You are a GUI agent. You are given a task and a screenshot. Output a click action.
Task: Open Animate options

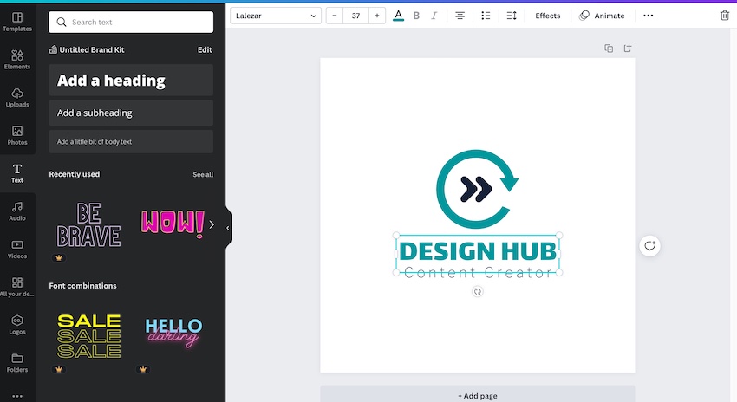click(x=602, y=16)
